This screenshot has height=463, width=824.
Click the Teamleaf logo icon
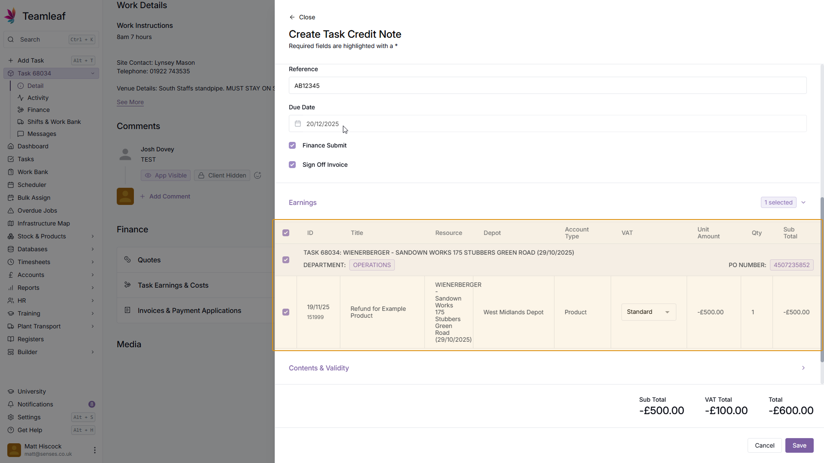[10, 16]
